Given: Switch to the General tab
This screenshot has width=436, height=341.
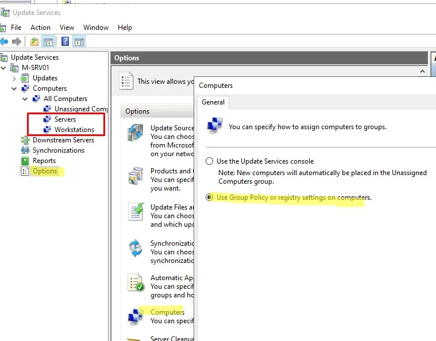Looking at the screenshot, I should tap(213, 102).
